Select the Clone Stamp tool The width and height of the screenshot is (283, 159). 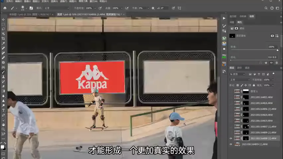[3, 77]
